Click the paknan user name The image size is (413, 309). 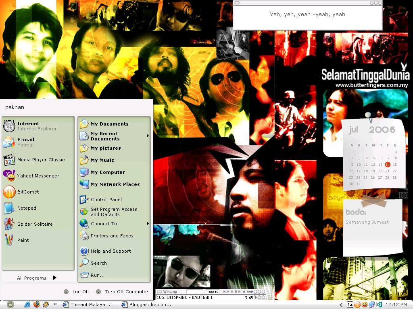15,107
